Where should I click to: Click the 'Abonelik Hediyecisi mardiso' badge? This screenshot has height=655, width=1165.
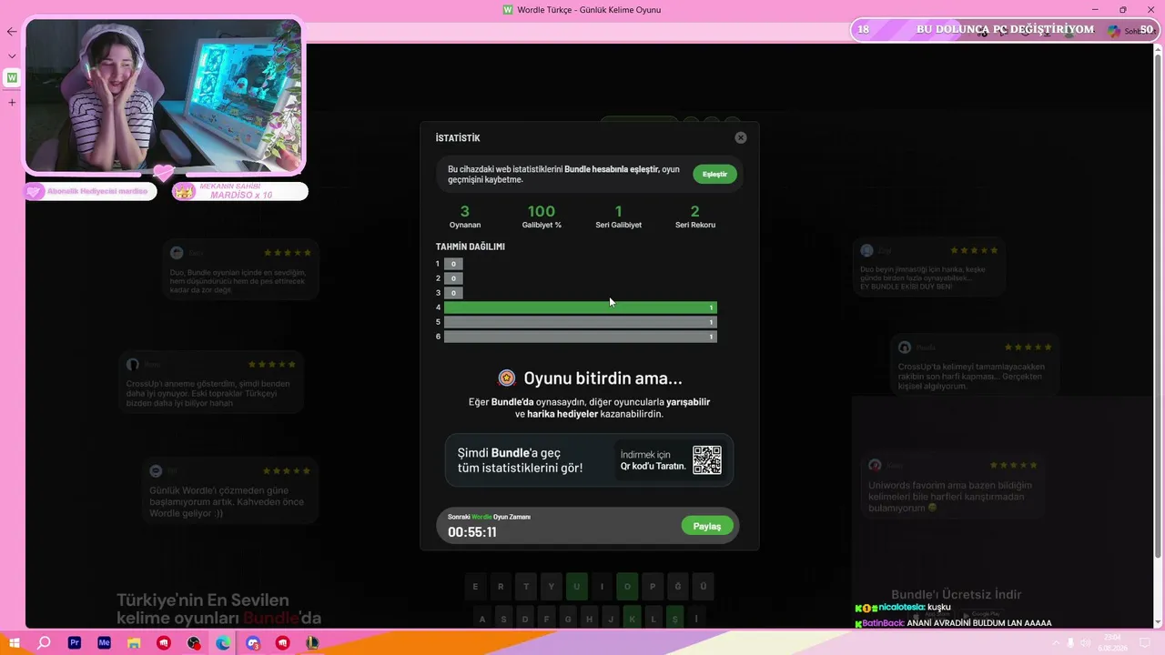point(89,191)
